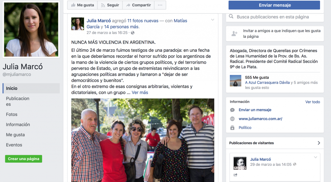Click the messenger icon beside Enviar un mensaje
The width and height of the screenshot is (331, 182).
click(232, 110)
